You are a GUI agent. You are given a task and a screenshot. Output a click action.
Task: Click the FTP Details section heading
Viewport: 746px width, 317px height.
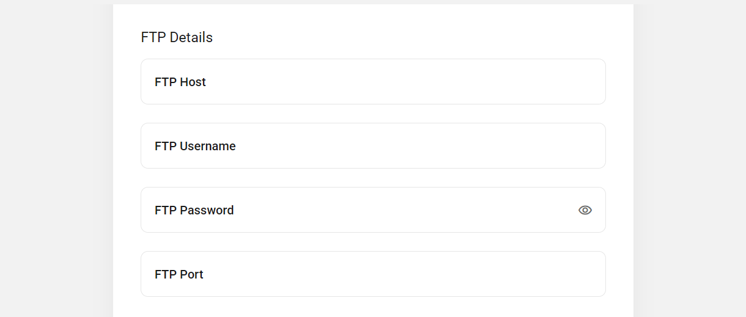pos(177,37)
